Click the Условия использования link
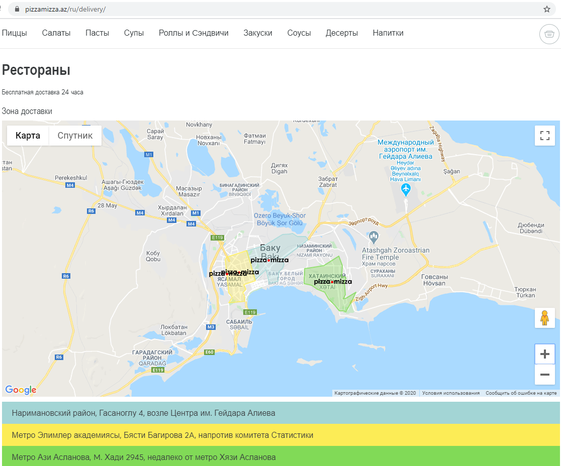Screen dimensions: 561x466 coord(451,393)
